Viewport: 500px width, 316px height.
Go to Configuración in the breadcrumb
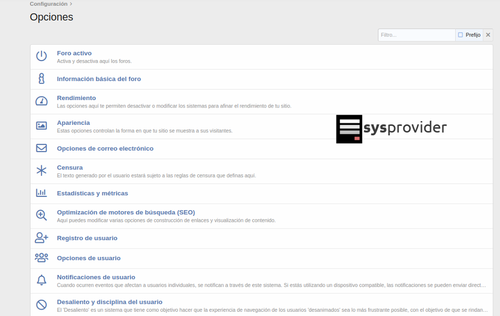pyautogui.click(x=48, y=4)
